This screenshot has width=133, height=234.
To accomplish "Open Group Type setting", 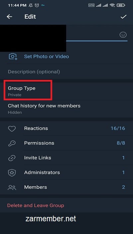I will tap(66, 91).
